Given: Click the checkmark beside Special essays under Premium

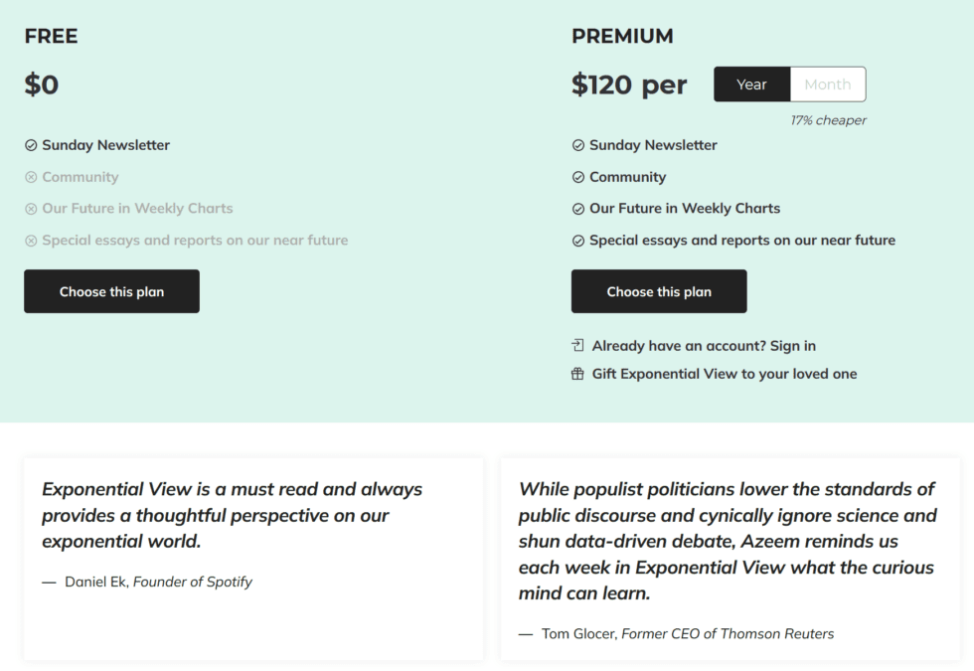Looking at the screenshot, I should [x=577, y=241].
